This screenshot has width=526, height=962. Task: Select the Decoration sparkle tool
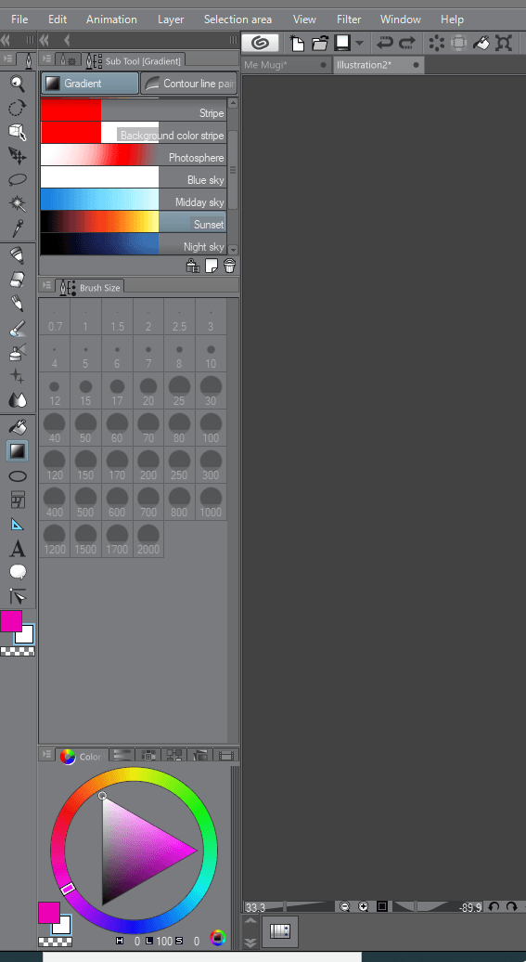point(18,376)
